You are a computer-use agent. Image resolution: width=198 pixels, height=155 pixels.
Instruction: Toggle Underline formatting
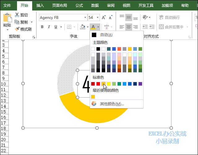pyautogui.click(x=56, y=27)
